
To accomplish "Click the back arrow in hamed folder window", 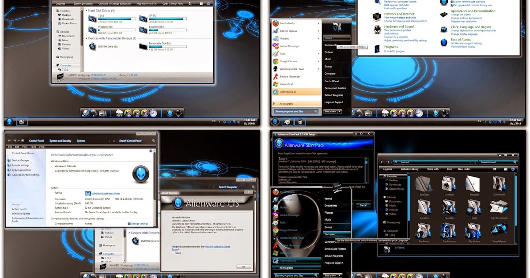I will [382, 162].
